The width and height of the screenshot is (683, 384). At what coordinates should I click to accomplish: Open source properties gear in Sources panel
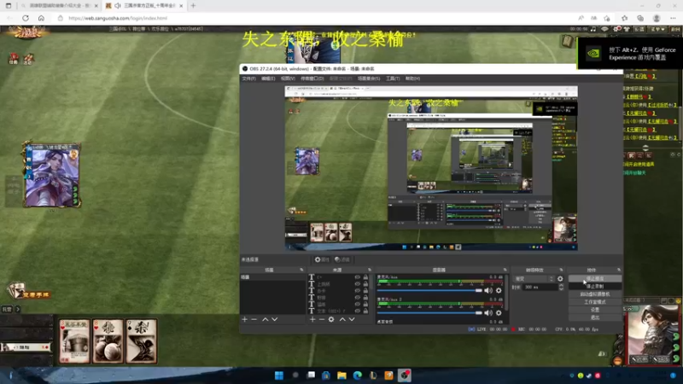tap(331, 319)
